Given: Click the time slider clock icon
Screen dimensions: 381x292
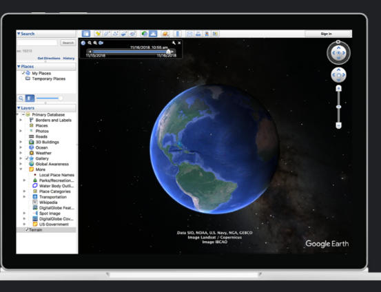Looking at the screenshot, I should pos(83,43).
